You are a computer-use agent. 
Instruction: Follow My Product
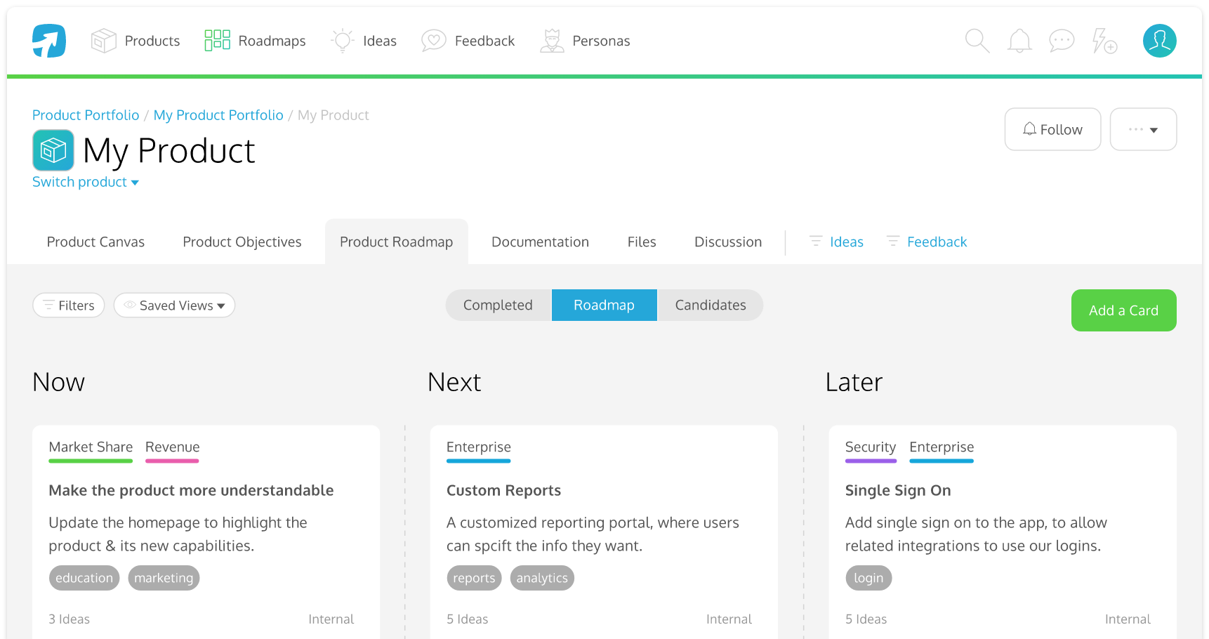coord(1052,129)
